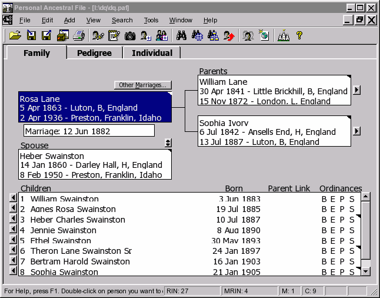This screenshot has width=380, height=298.
Task: Open the View menu
Action: click(94, 20)
